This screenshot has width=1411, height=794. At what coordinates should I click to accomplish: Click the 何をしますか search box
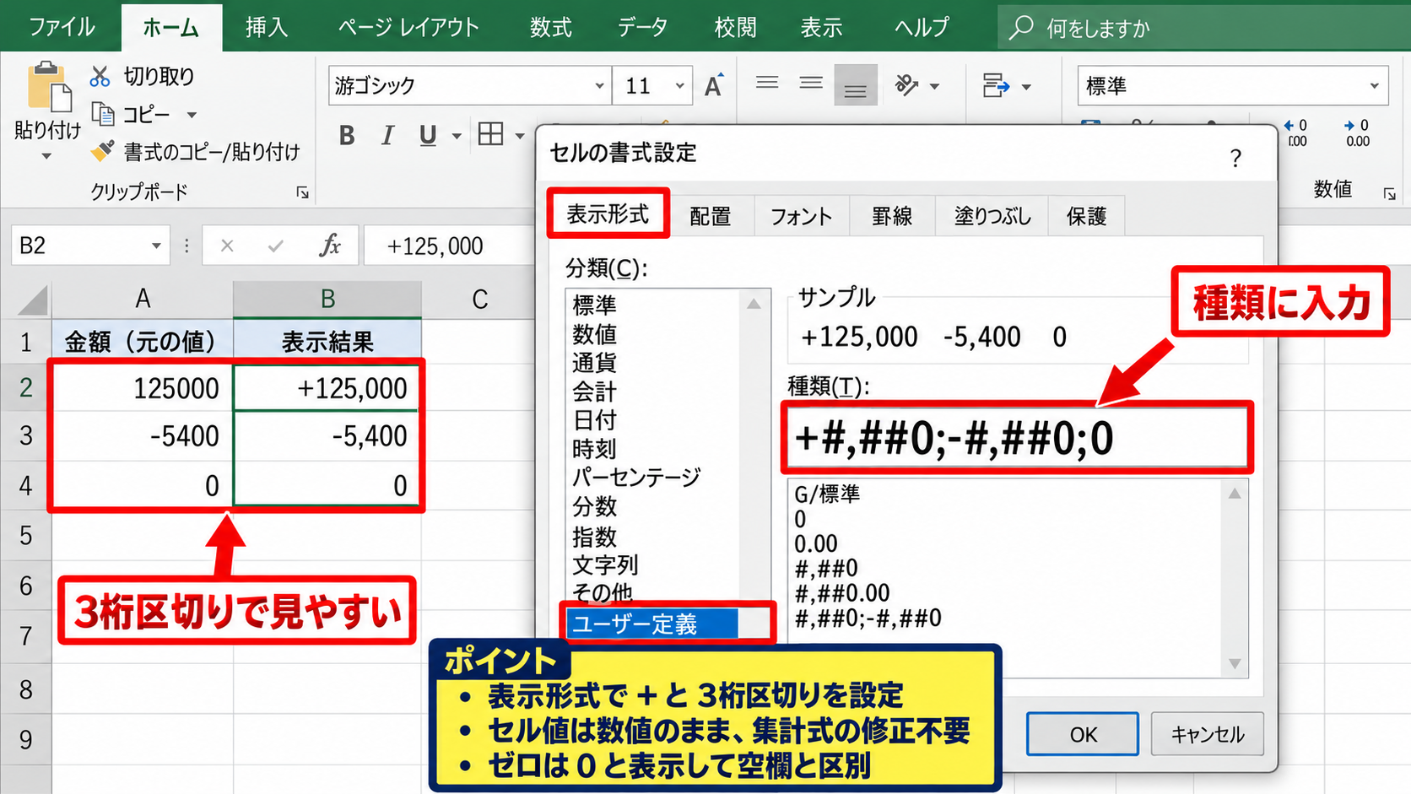1204,28
